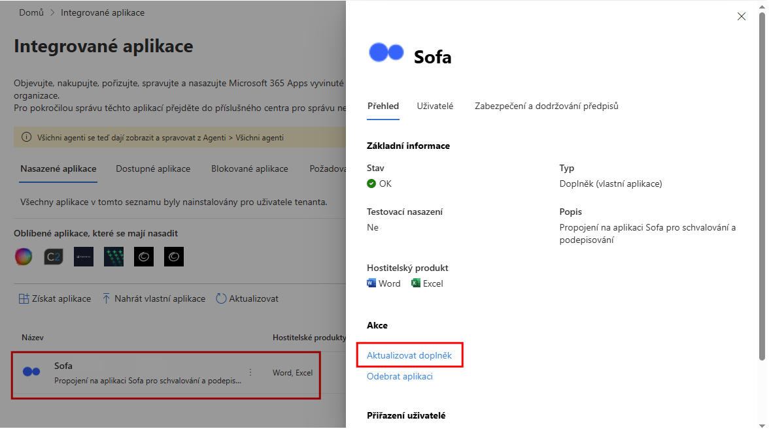Screen dimensions: 769x431
Task: Open the Dostupné aplikace tab
Action: 153,168
